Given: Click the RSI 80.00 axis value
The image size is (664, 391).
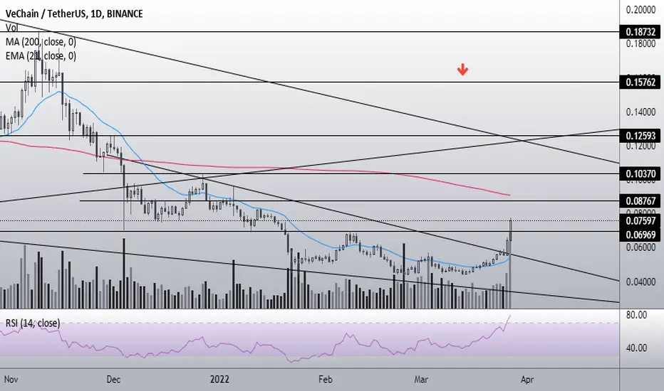Looking at the screenshot, I should [636, 315].
